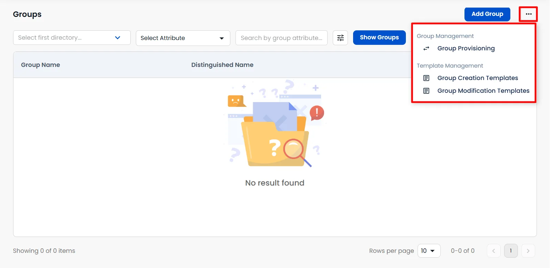This screenshot has height=268, width=550.
Task: Click the No result found message
Action: pyautogui.click(x=275, y=183)
